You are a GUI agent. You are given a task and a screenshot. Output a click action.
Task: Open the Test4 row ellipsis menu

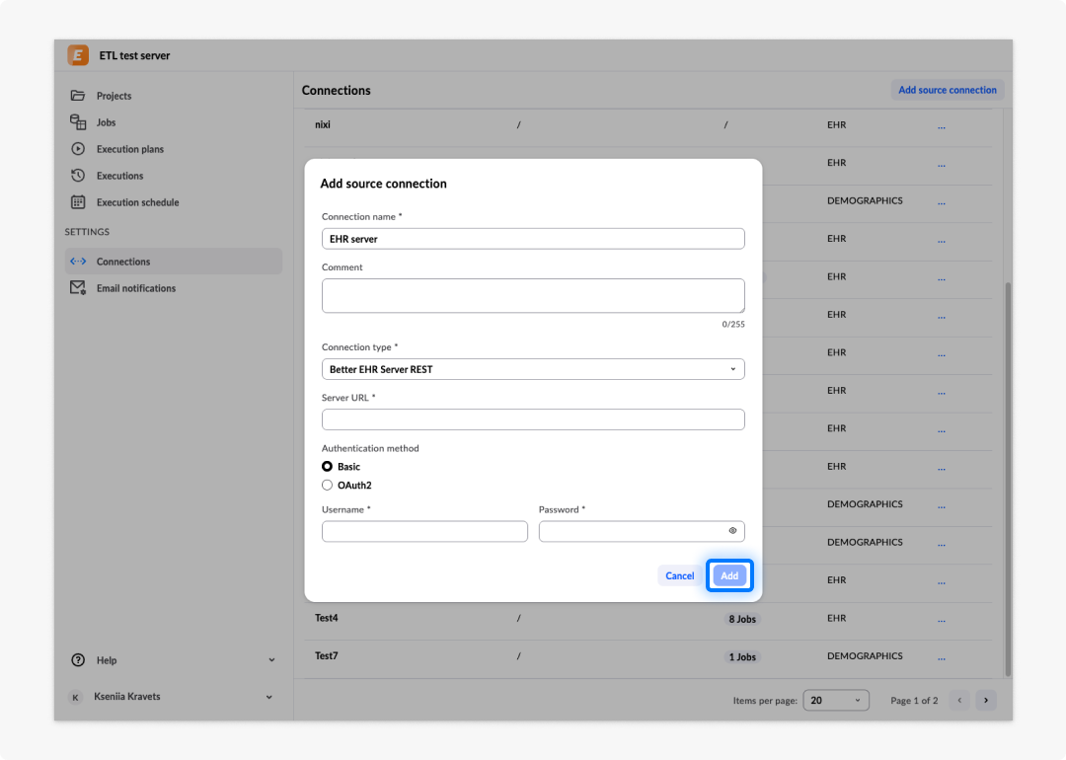[x=942, y=619]
